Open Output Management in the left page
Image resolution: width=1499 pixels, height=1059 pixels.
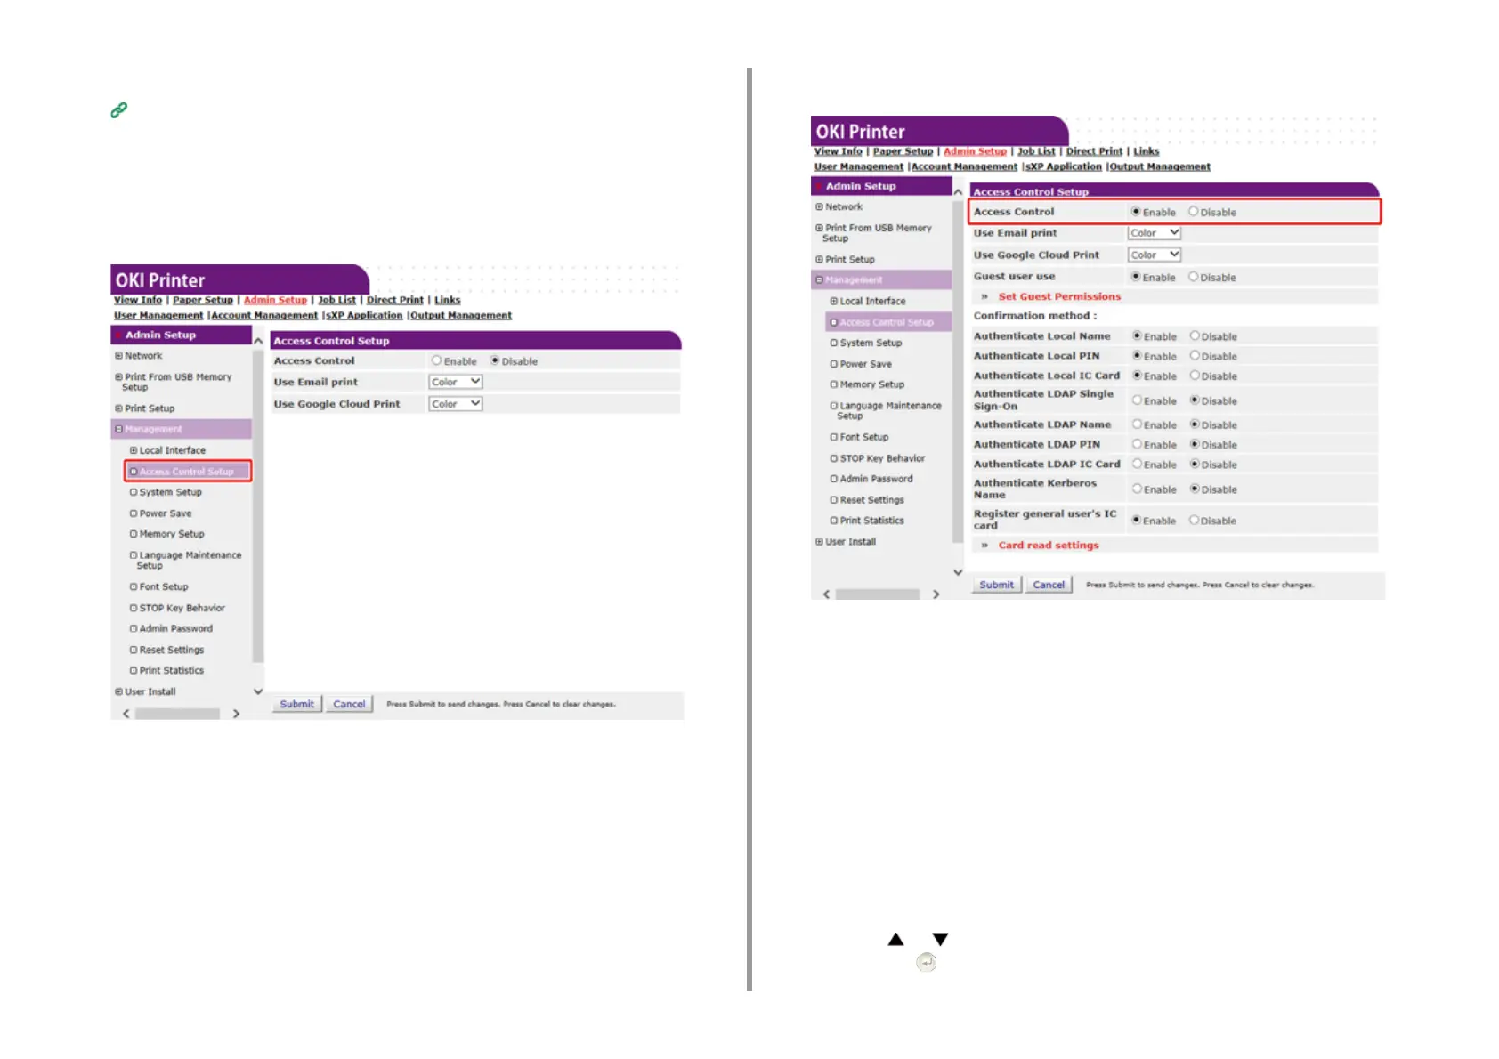(461, 315)
